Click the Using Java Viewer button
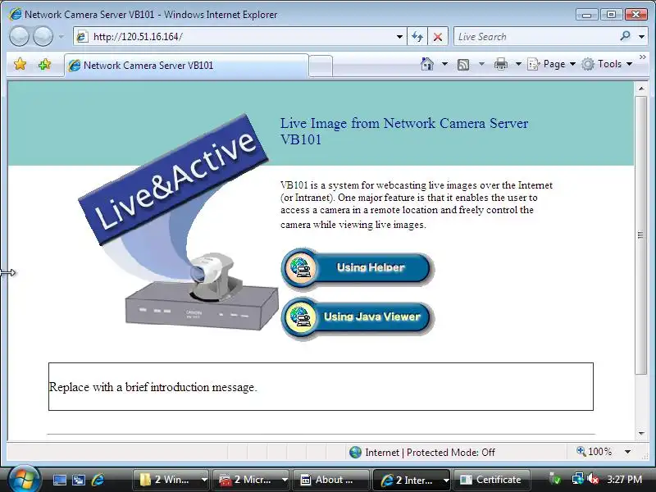 pos(358,317)
